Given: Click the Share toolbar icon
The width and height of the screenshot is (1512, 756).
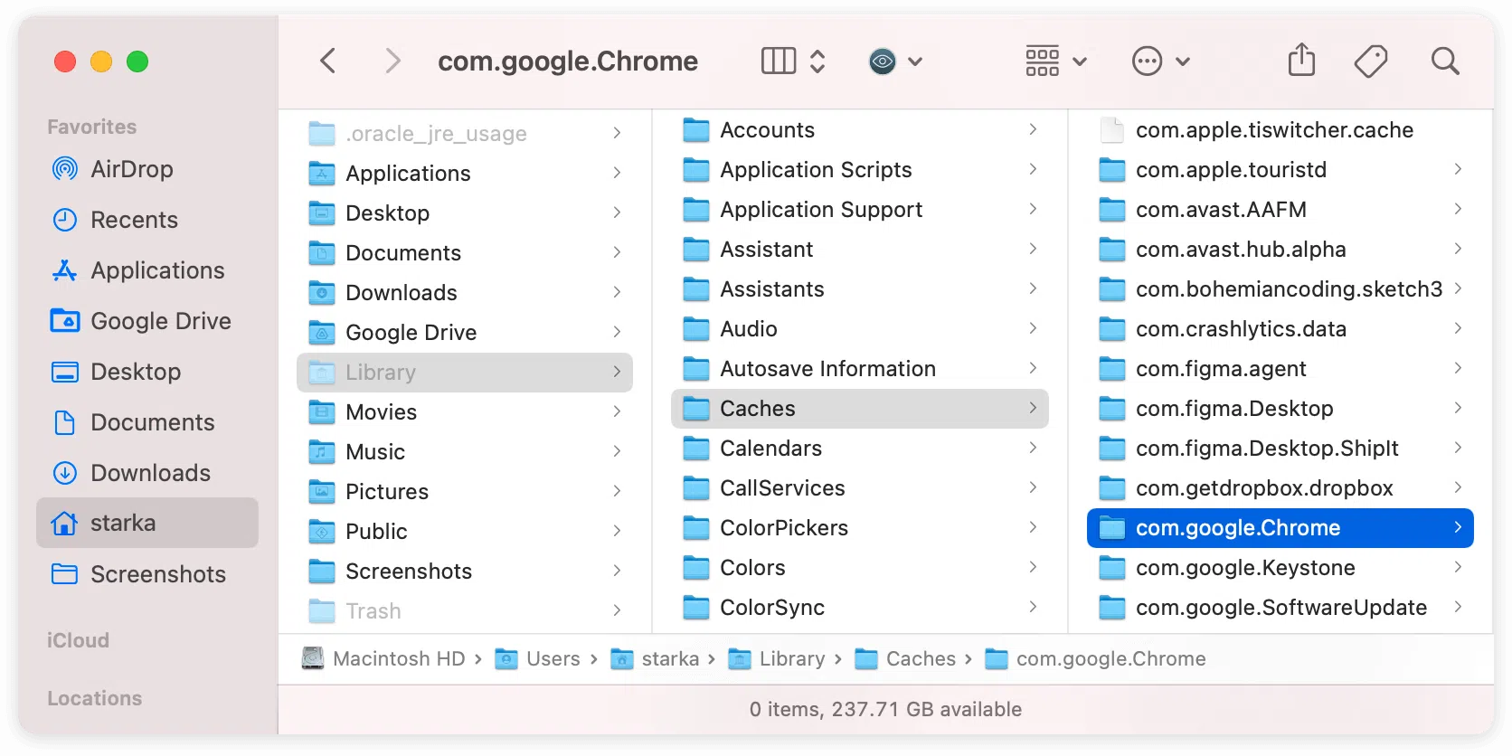Looking at the screenshot, I should coord(1301,61).
